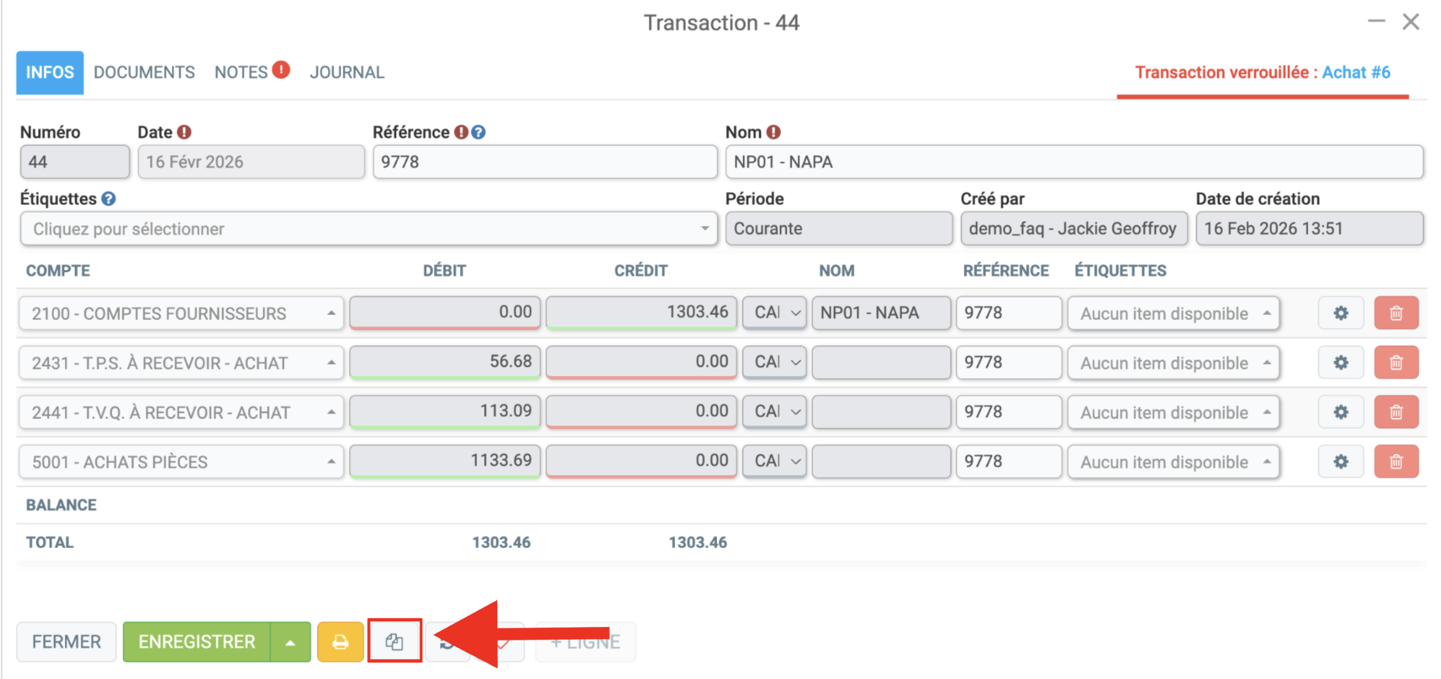The width and height of the screenshot is (1441, 679).
Task: Click the CRÉDIT column header
Action: pyautogui.click(x=641, y=271)
